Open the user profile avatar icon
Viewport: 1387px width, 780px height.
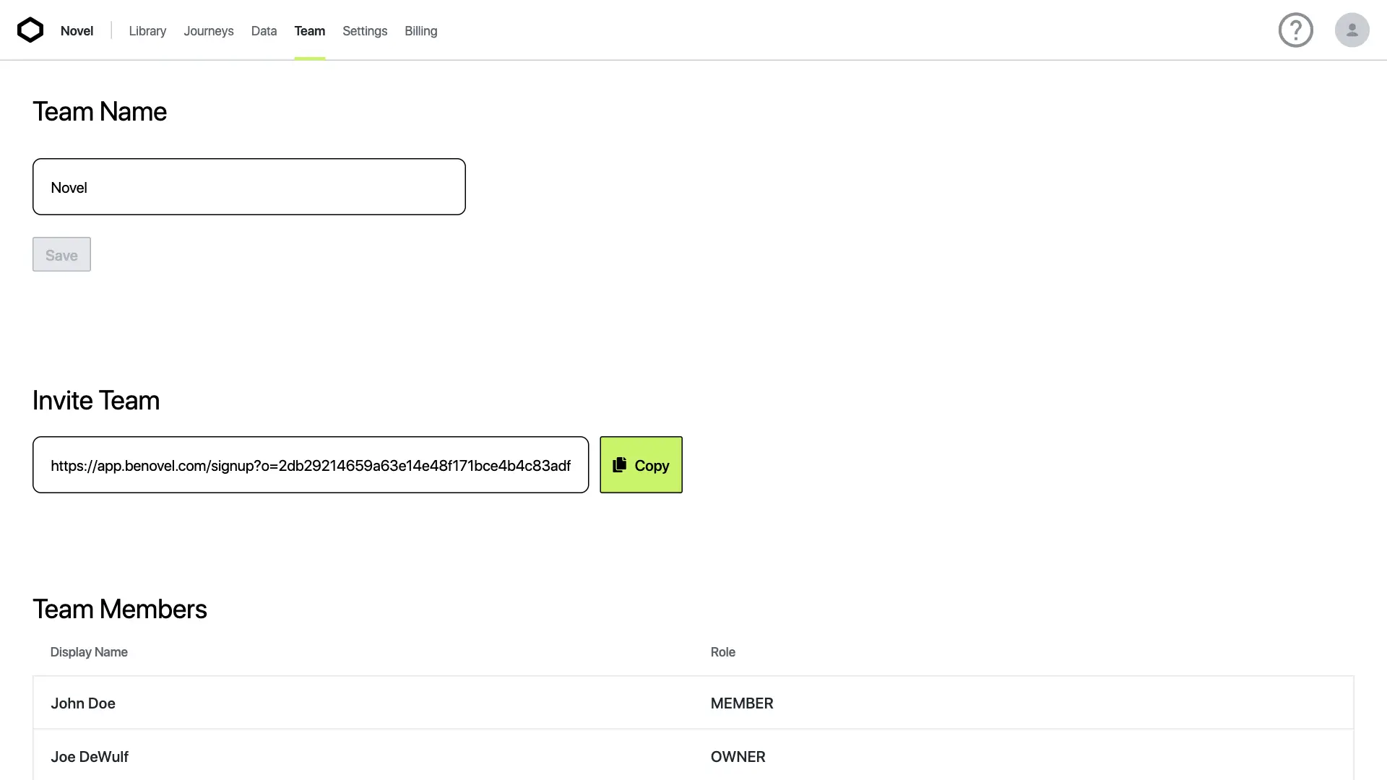[1352, 30]
